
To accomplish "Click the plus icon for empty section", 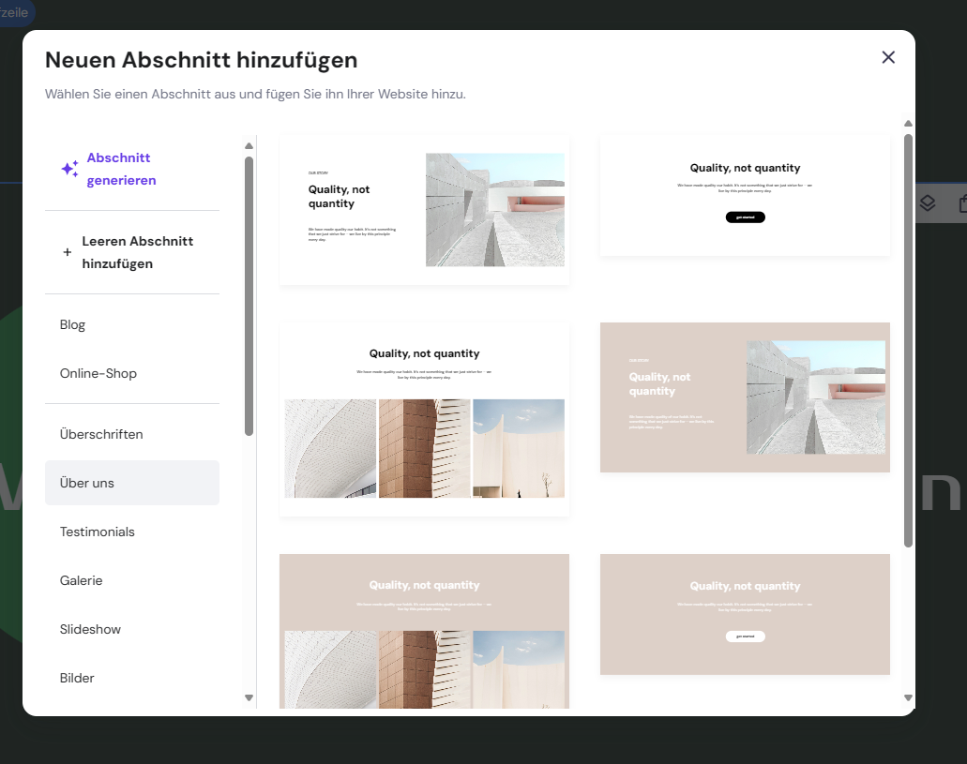I will click(x=68, y=252).
